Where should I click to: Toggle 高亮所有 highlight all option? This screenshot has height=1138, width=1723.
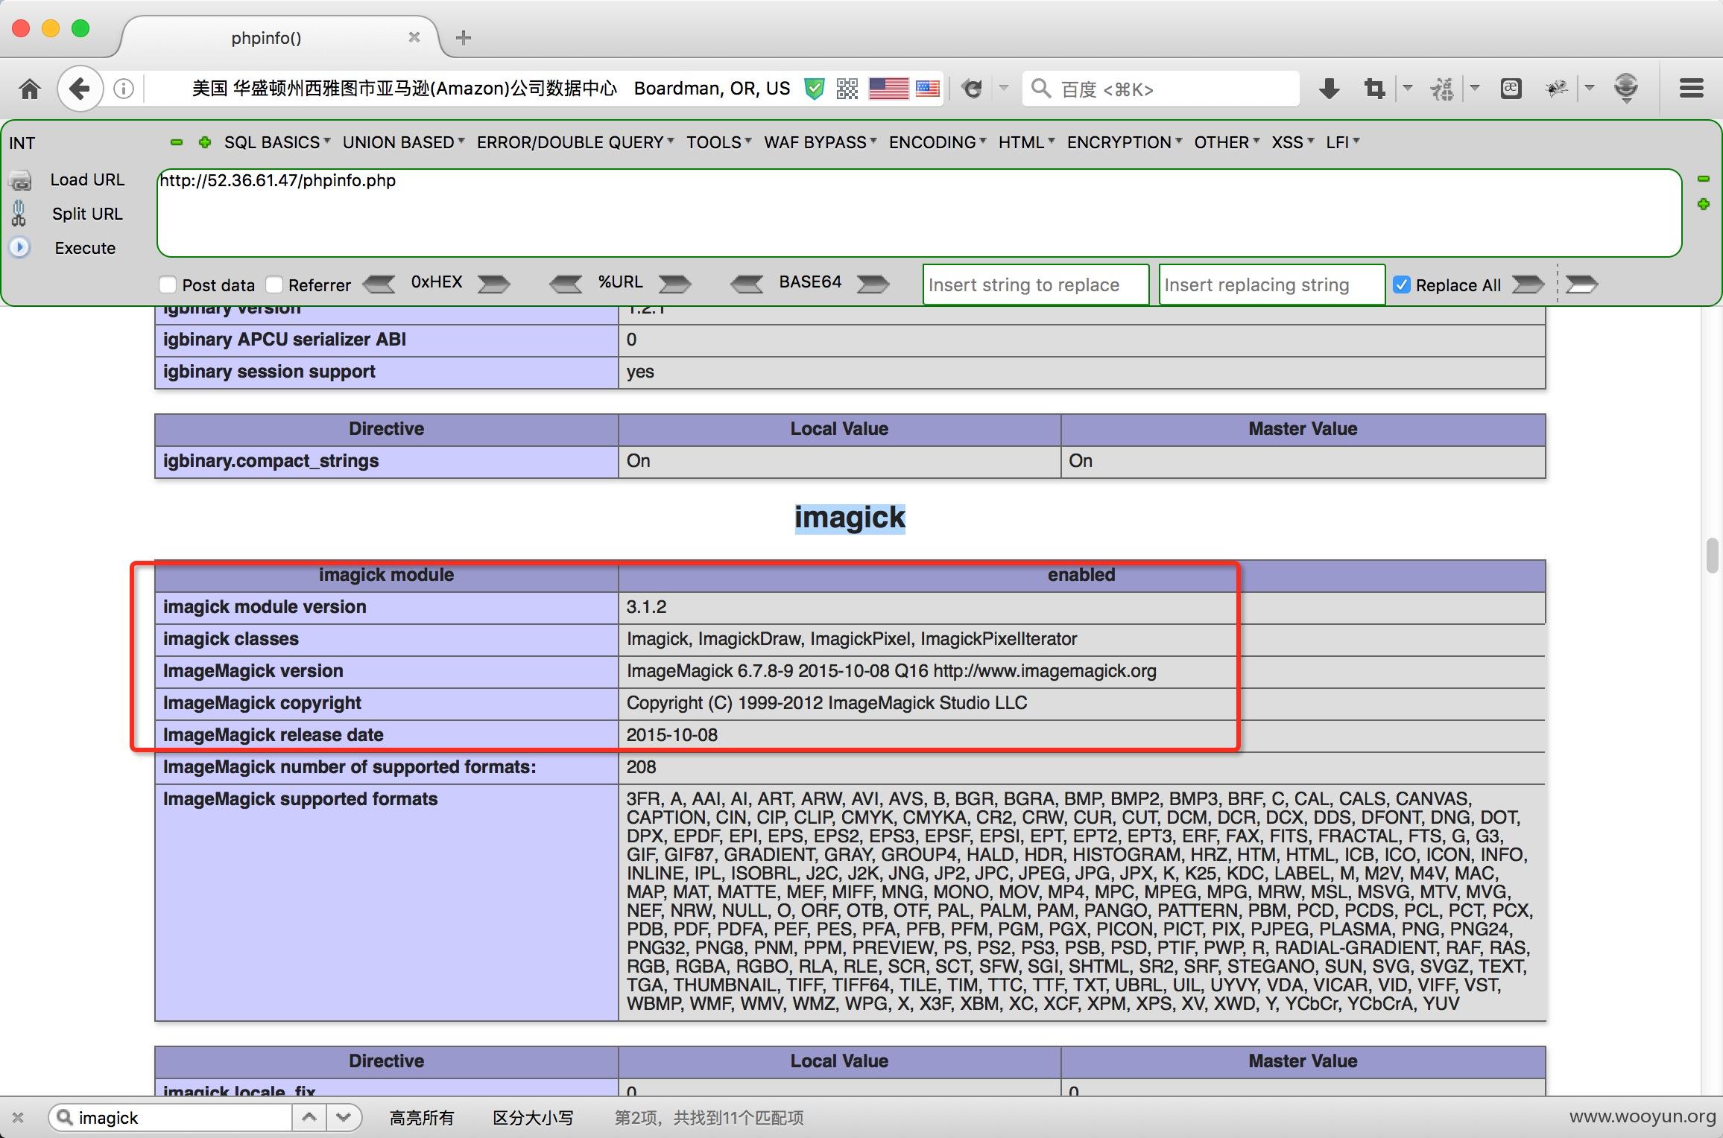click(422, 1117)
